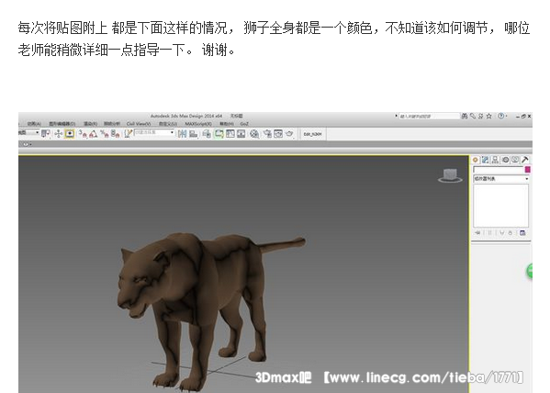Switch to the Hierarchy panel tab
This screenshot has height=393, width=550.
pos(495,160)
